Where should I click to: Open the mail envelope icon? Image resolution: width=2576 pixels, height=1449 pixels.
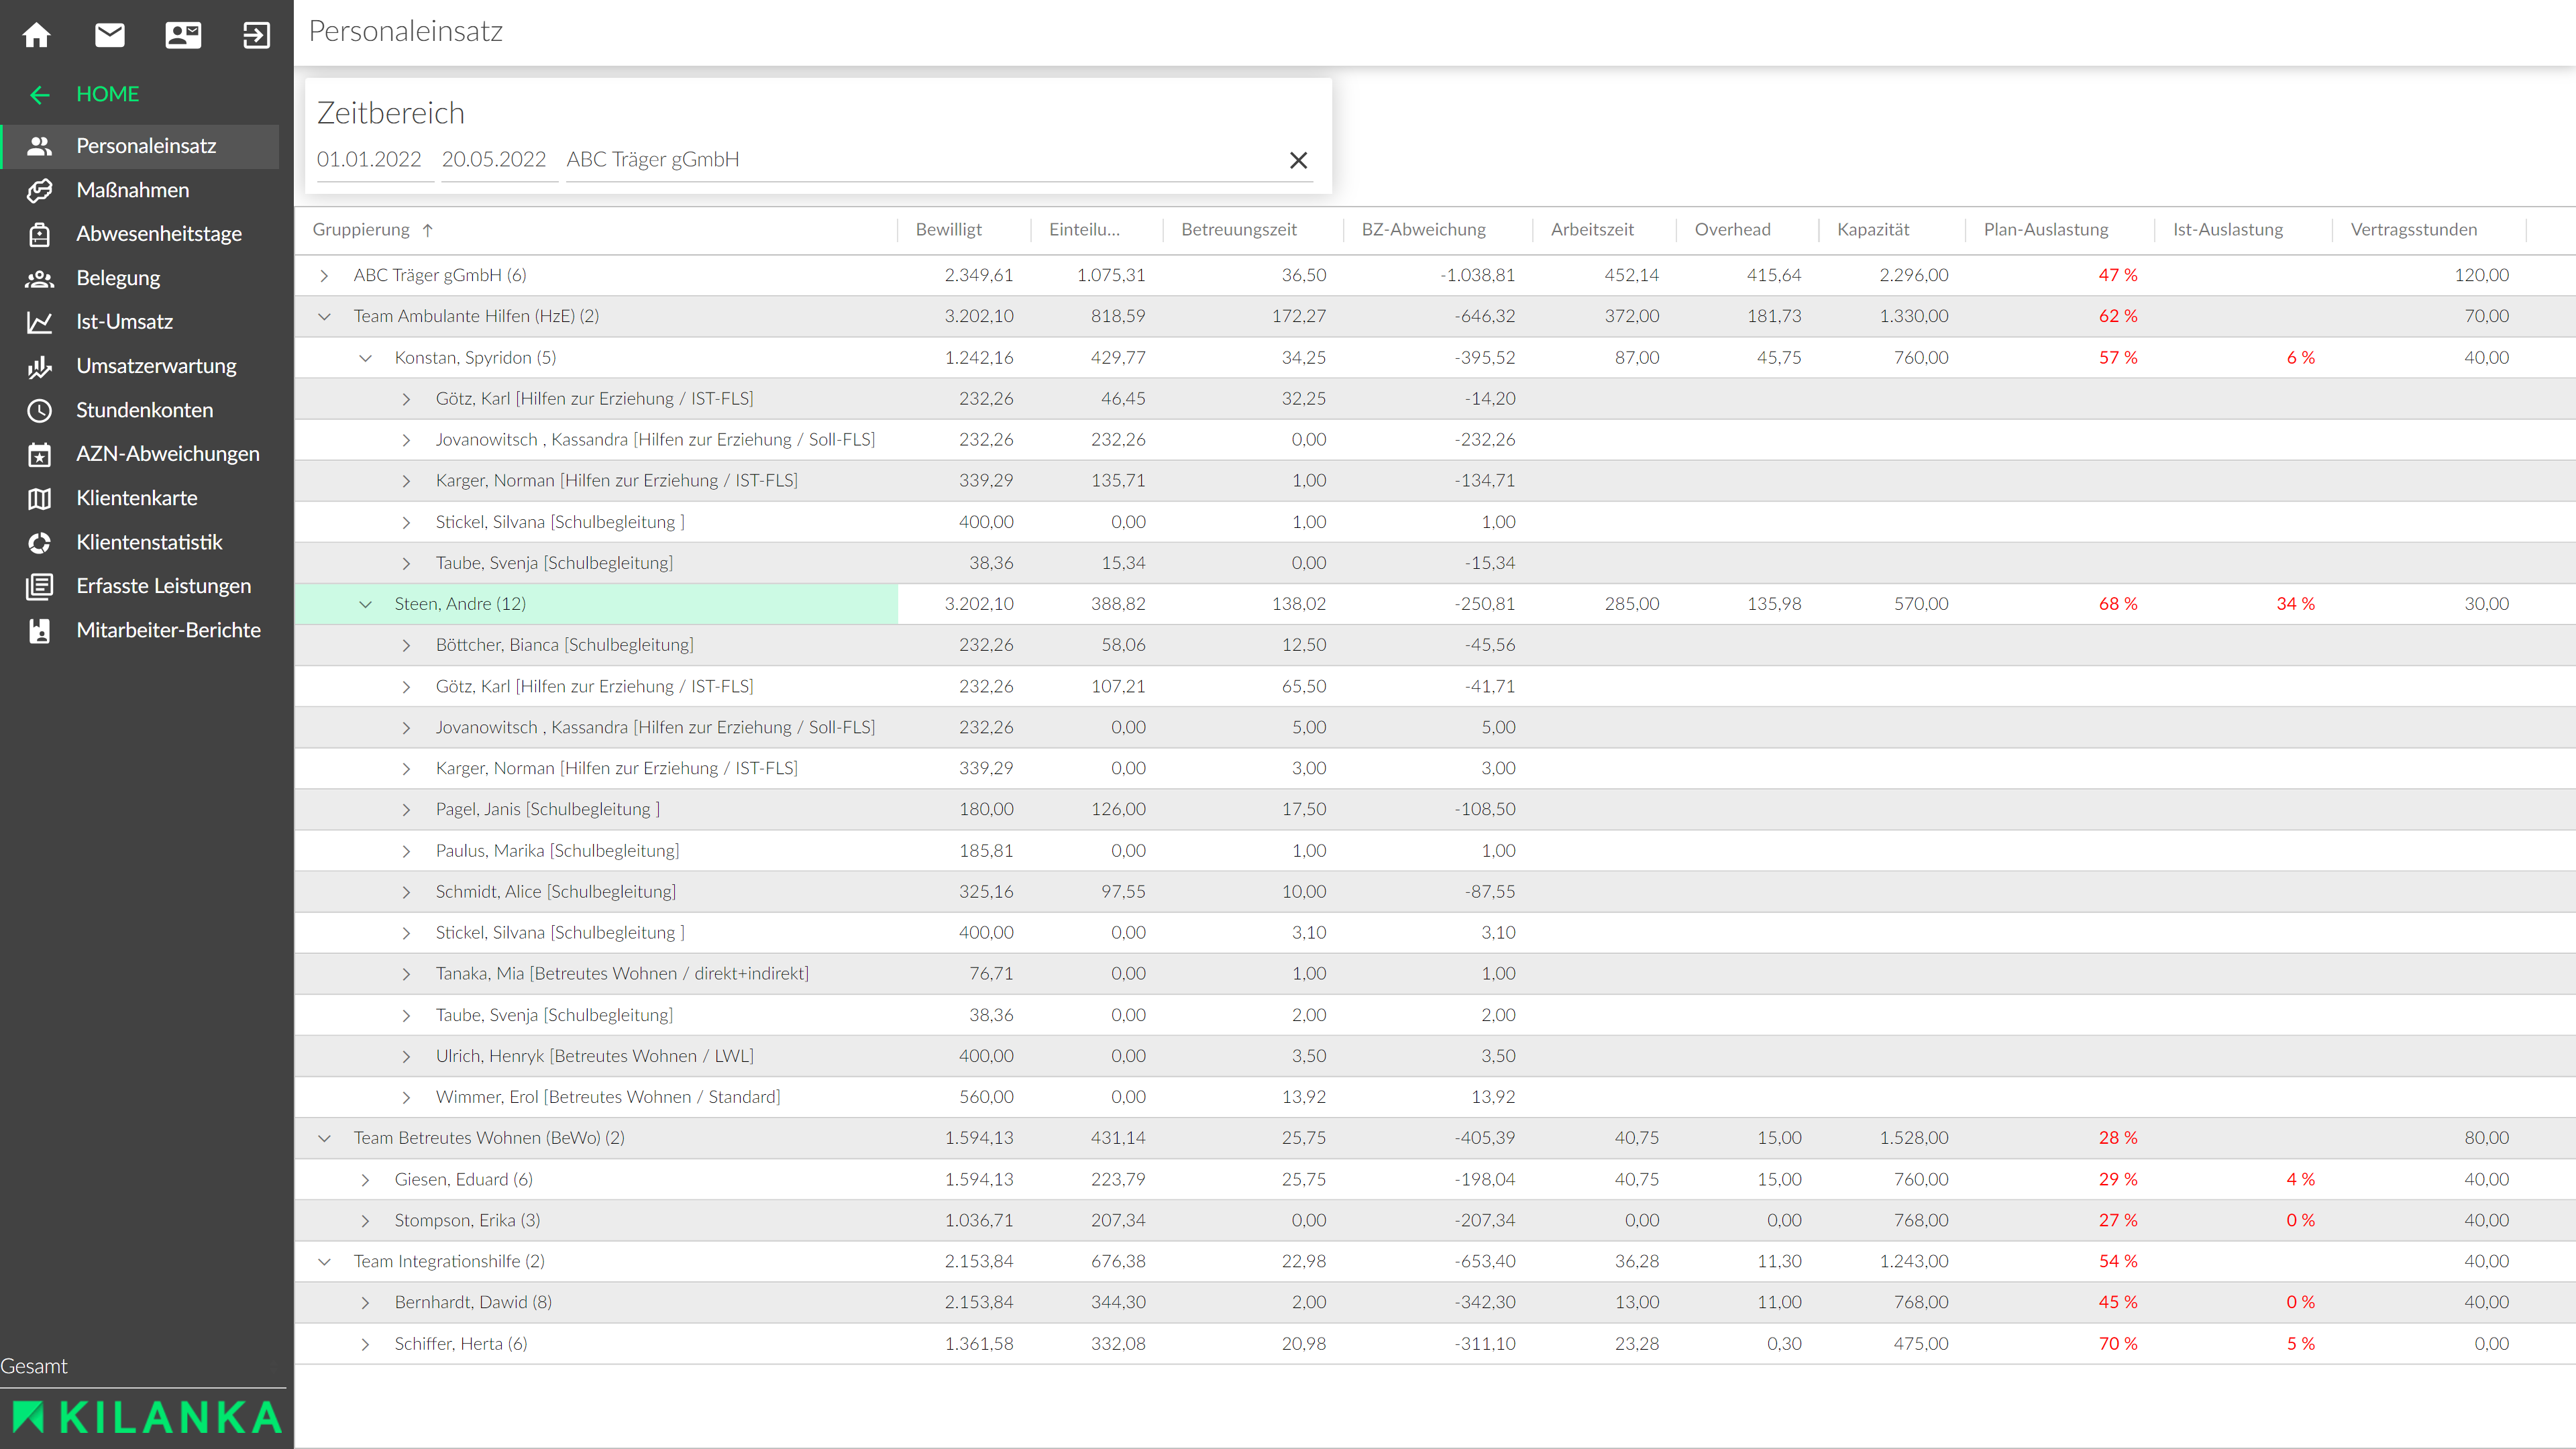tap(110, 36)
